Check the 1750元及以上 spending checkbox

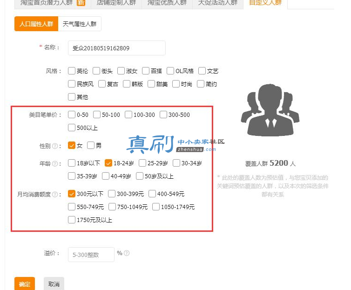pyautogui.click(x=72, y=220)
